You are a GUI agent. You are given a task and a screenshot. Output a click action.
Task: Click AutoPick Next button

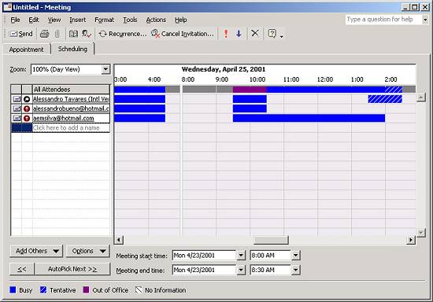[72, 269]
